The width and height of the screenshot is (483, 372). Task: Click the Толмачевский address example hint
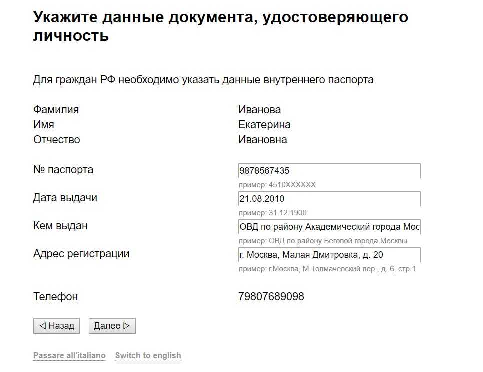point(327,269)
